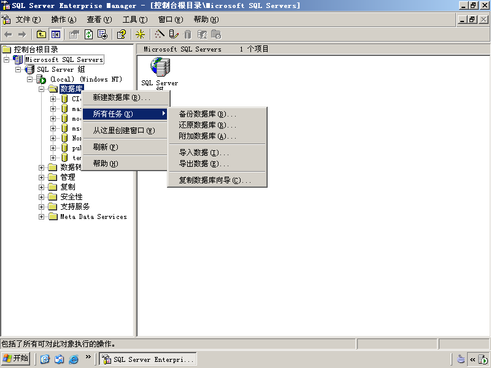
Task: Click the SQL Server group icon in right pane
Action: [160, 67]
